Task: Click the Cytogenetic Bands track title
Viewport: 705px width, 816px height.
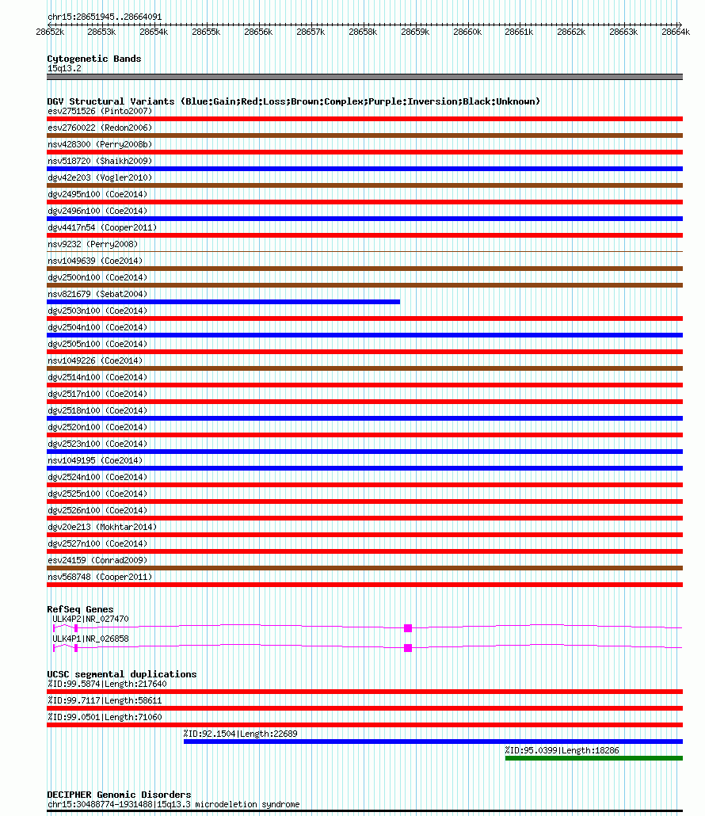Action: [94, 59]
